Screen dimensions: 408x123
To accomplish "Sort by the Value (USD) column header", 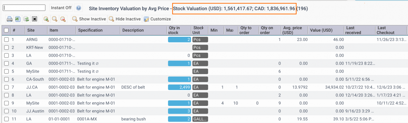I will point(321,30).
